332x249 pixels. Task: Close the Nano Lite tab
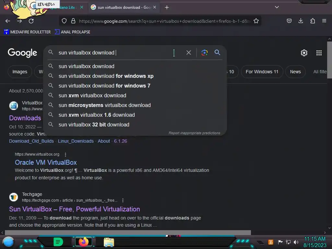(82, 7)
